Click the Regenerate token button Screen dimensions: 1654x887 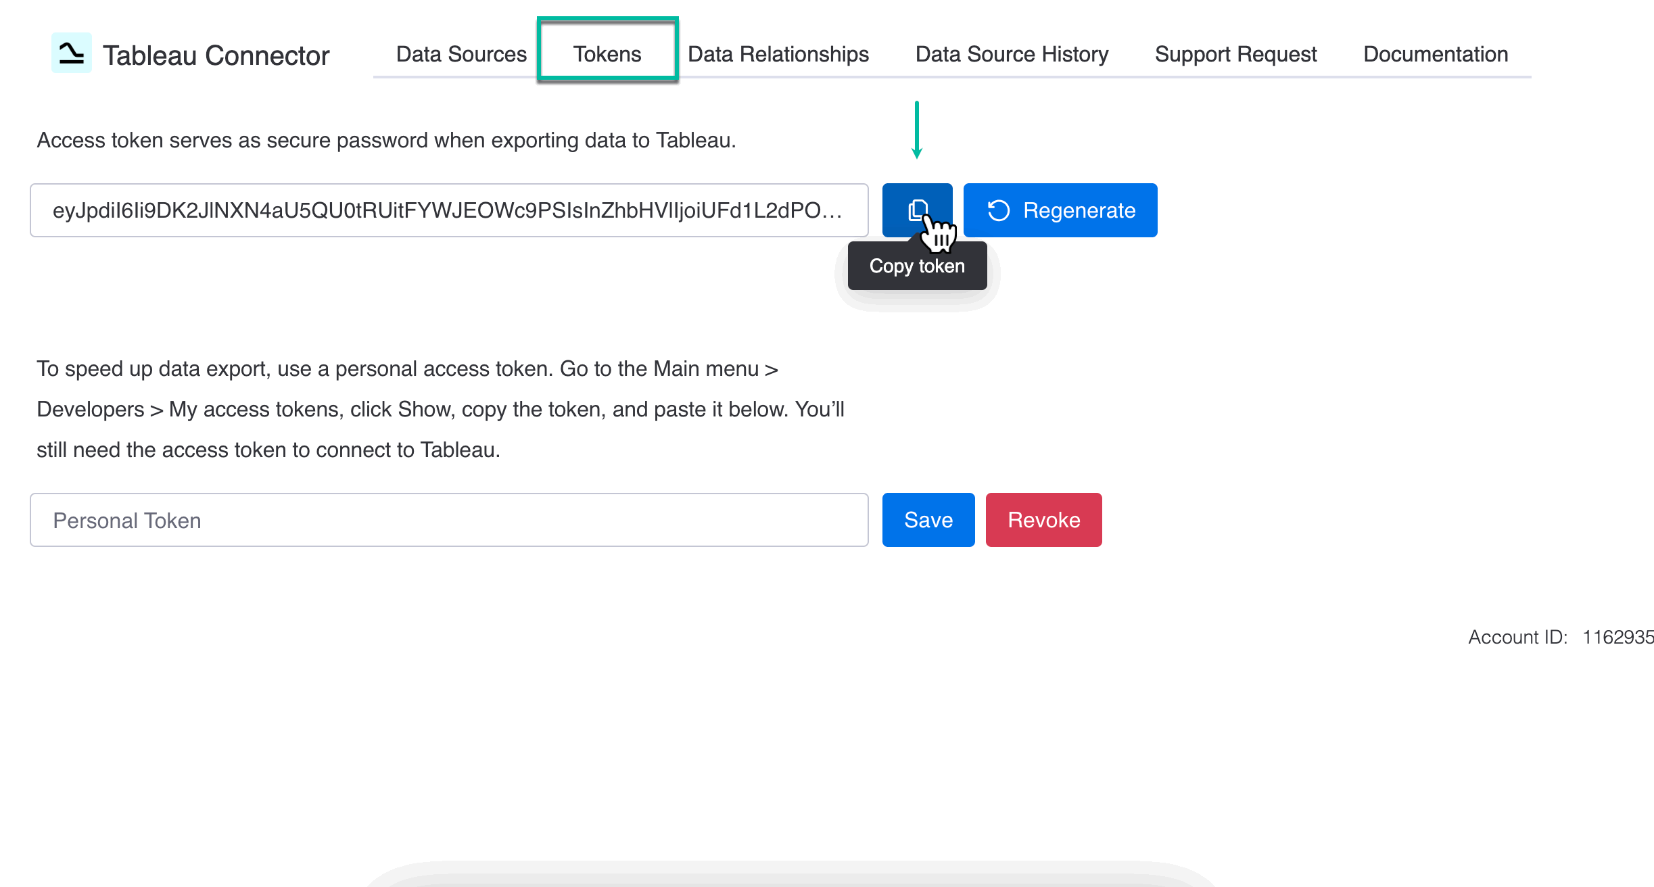coord(1060,210)
